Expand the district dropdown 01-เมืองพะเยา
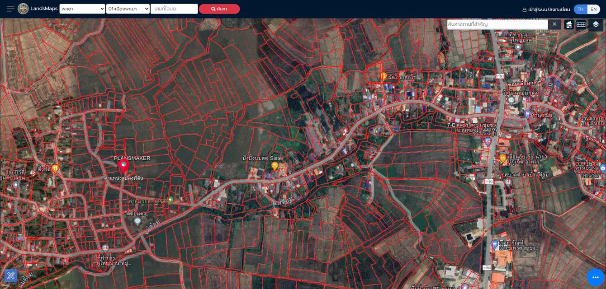This screenshot has width=606, height=289. point(128,9)
